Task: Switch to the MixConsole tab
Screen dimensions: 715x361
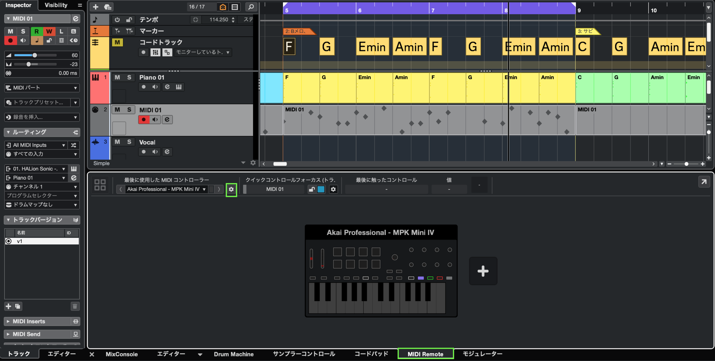Action: (x=121, y=354)
